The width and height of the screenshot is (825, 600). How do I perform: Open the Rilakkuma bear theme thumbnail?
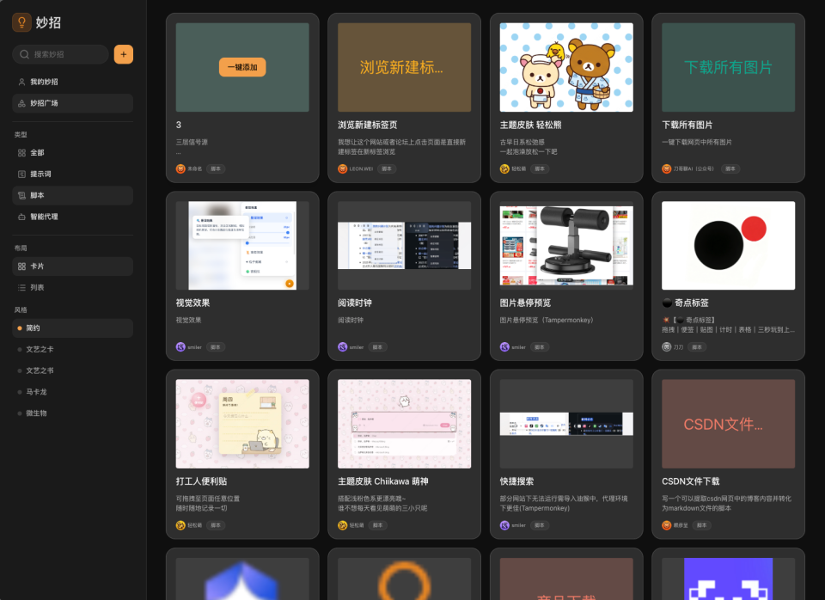(566, 67)
